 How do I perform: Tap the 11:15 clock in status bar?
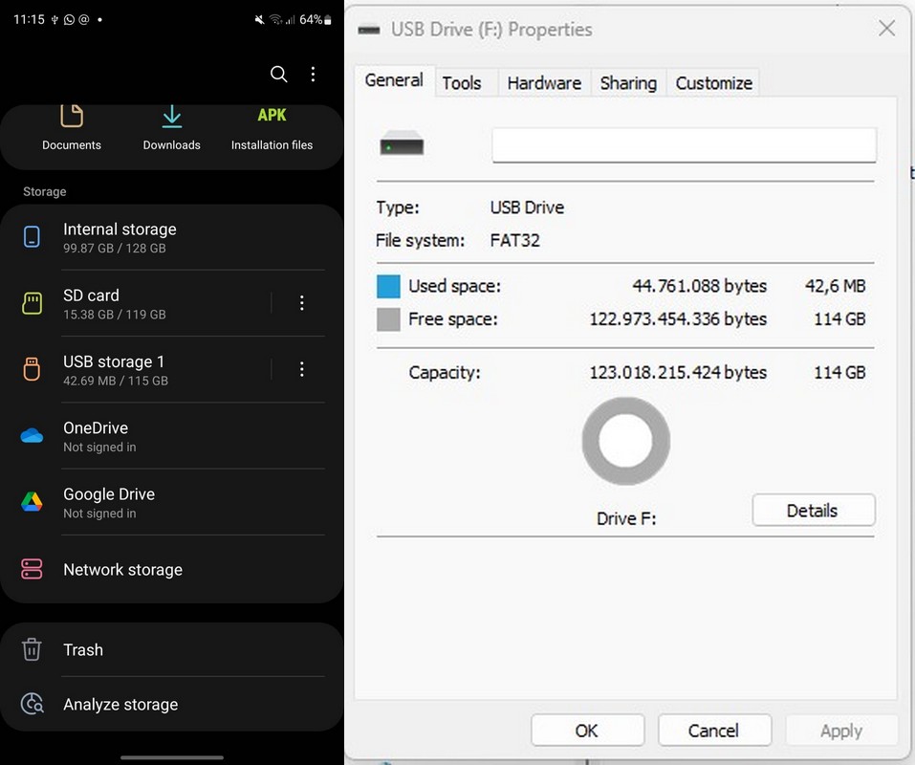(29, 20)
